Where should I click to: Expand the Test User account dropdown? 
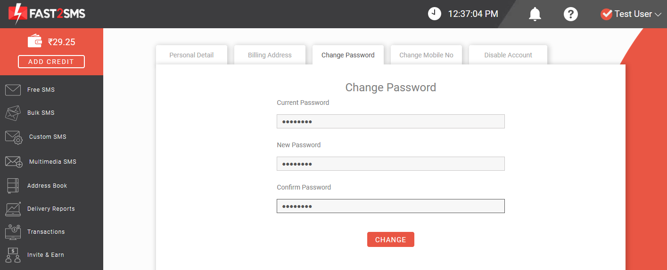[632, 14]
